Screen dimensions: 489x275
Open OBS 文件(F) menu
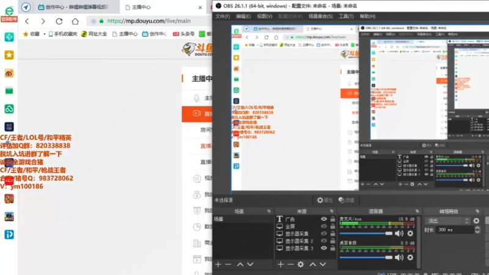point(222,16)
